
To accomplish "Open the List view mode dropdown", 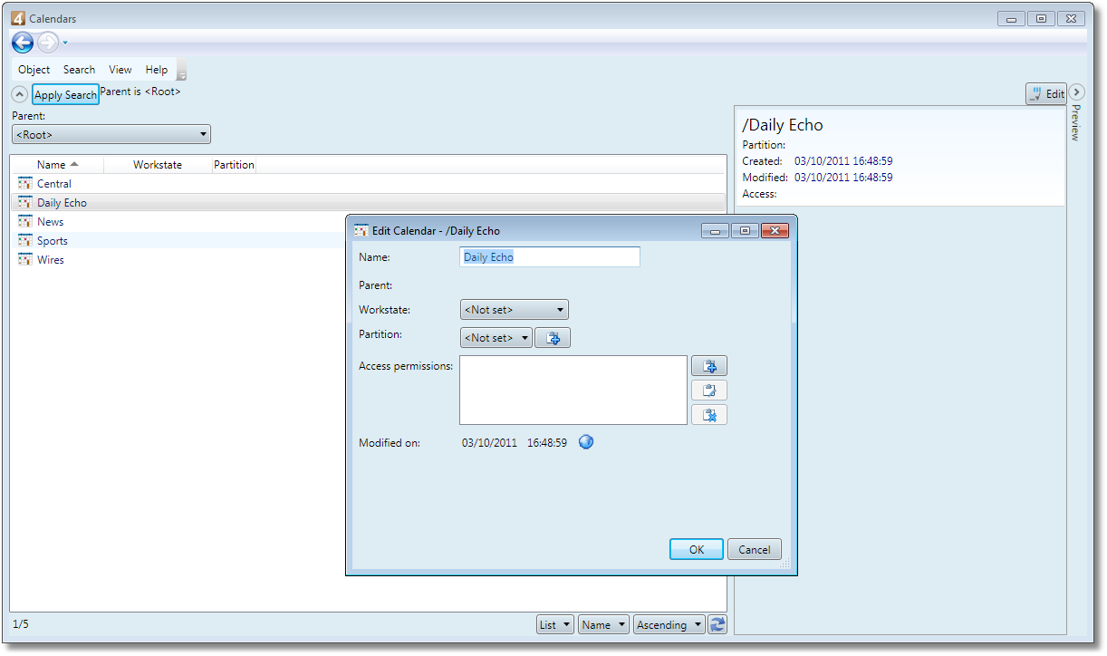I will [x=555, y=624].
